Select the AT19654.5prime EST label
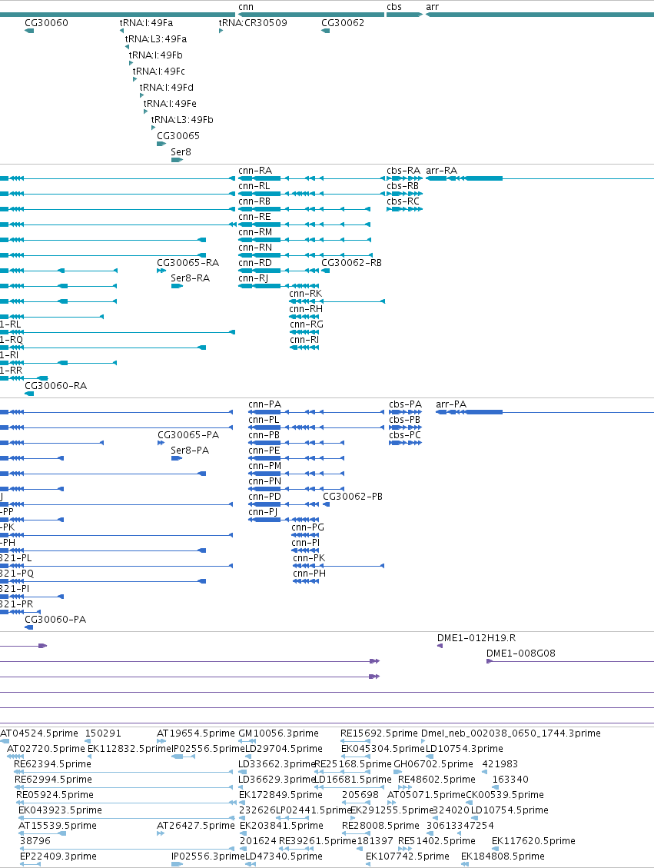Screen dimensions: 654x868 pos(196,733)
